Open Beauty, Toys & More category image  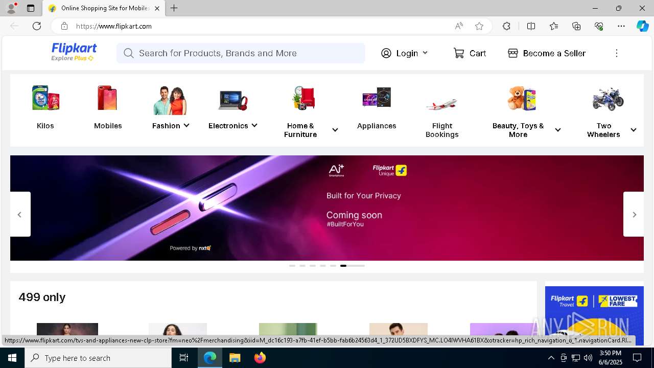pos(522,98)
